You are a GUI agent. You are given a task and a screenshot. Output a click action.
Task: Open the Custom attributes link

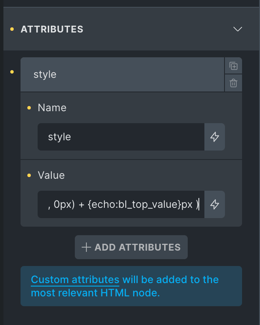click(75, 280)
